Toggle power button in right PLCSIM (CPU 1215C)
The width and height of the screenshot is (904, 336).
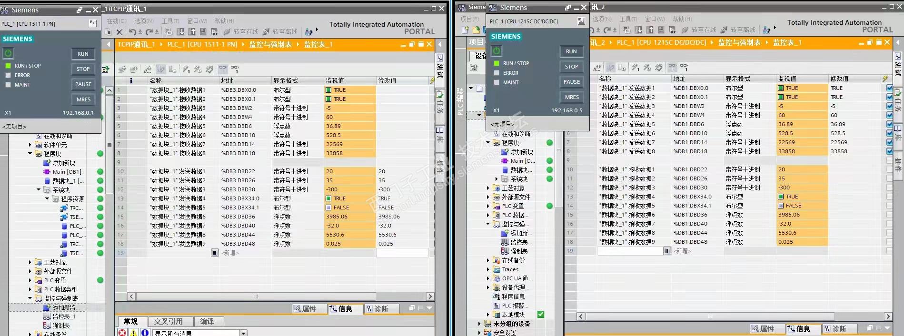point(497,51)
